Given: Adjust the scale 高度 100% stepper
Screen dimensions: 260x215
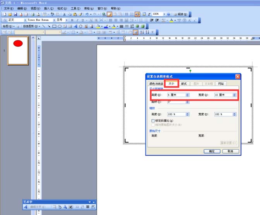Looking at the screenshot, I should (x=187, y=114).
